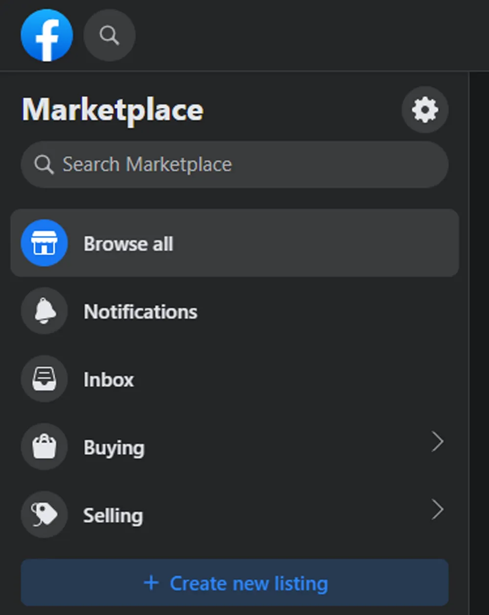Select the Browse all label
The width and height of the screenshot is (489, 615).
coord(128,244)
